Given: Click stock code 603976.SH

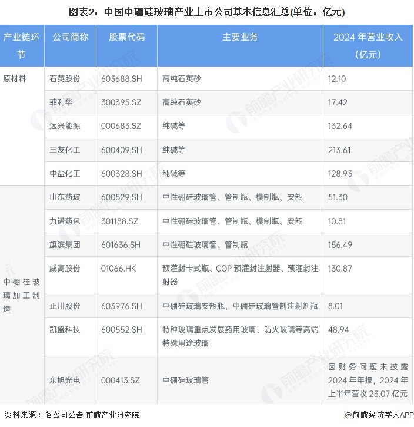Looking at the screenshot, I should tap(122, 306).
